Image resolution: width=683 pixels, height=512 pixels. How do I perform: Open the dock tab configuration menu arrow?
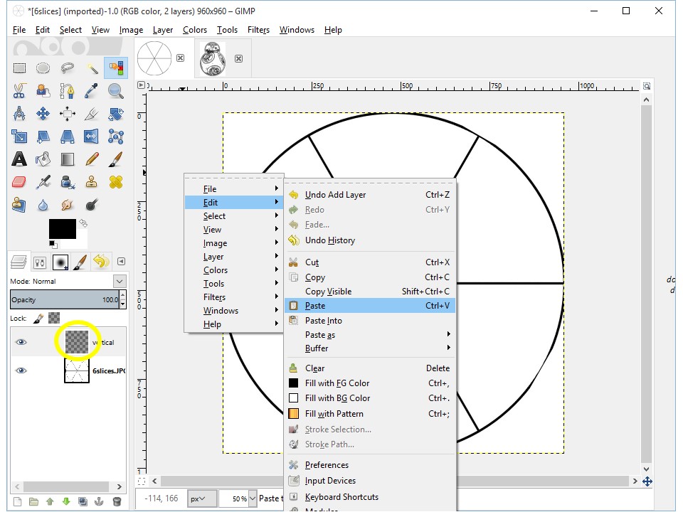click(122, 262)
